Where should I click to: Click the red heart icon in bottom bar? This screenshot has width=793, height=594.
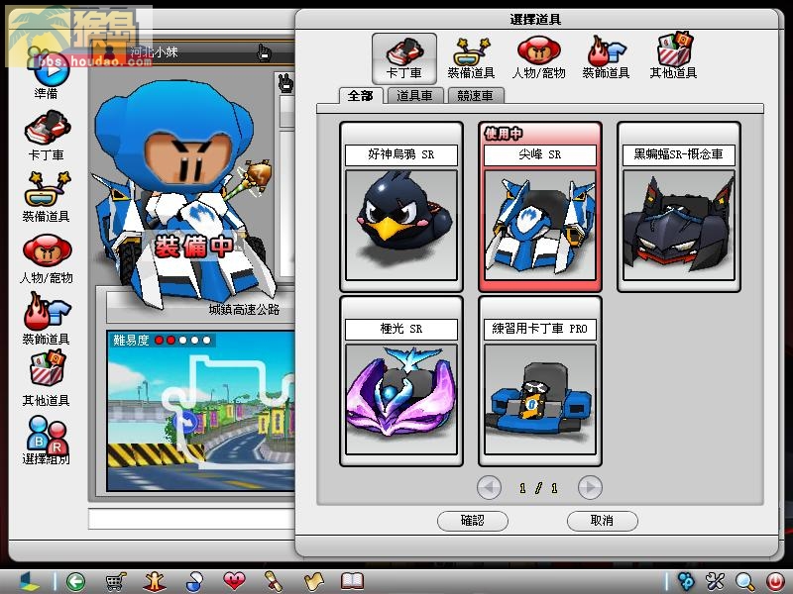[234, 582]
